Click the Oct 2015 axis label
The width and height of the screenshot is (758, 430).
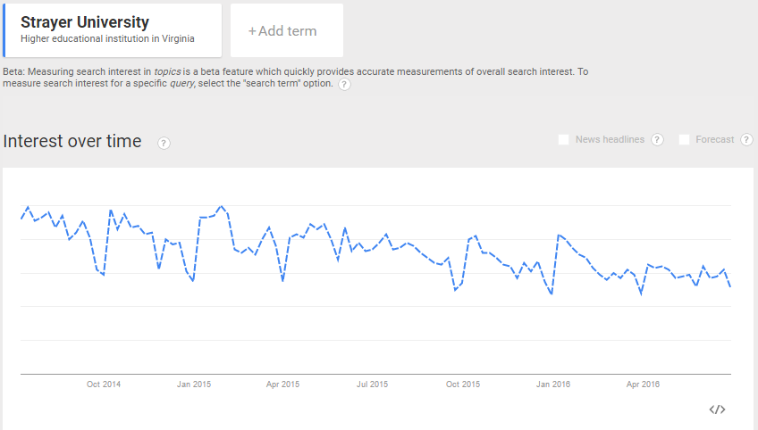463,385
